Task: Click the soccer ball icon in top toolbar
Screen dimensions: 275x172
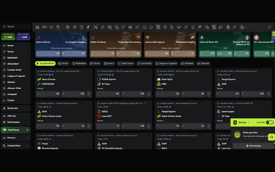Action: 67,27
